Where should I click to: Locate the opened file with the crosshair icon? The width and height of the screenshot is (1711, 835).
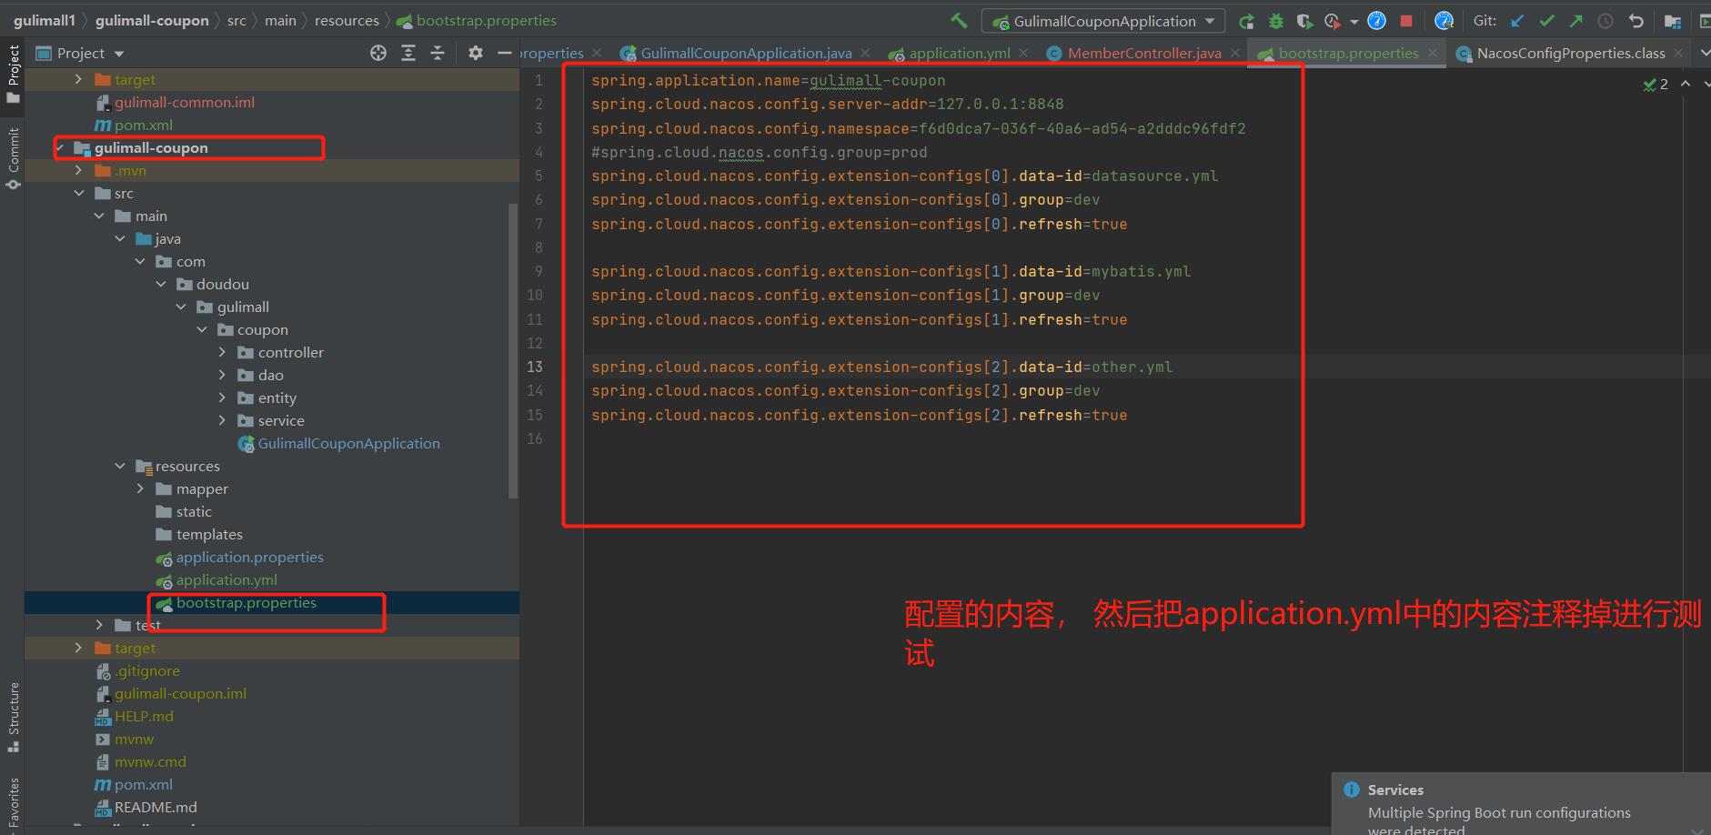point(378,53)
